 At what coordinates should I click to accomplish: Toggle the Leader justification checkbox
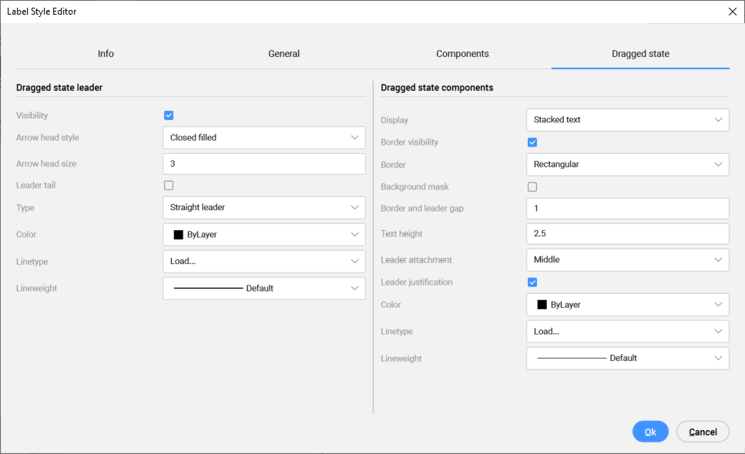coord(532,282)
